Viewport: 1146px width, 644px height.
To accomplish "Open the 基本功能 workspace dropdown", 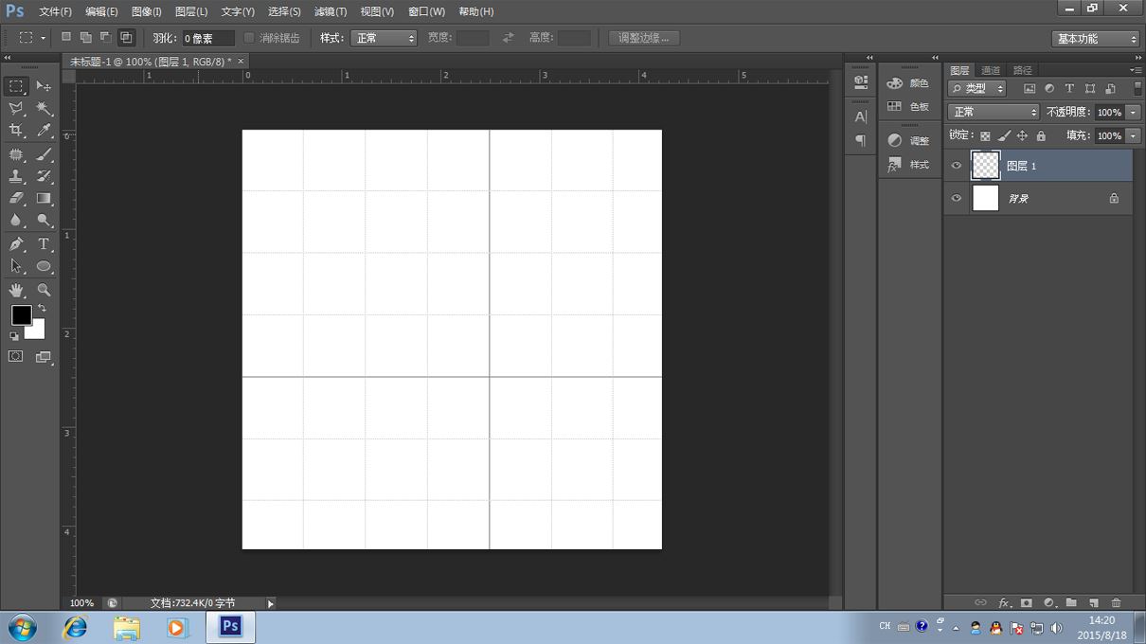I will (x=1096, y=39).
